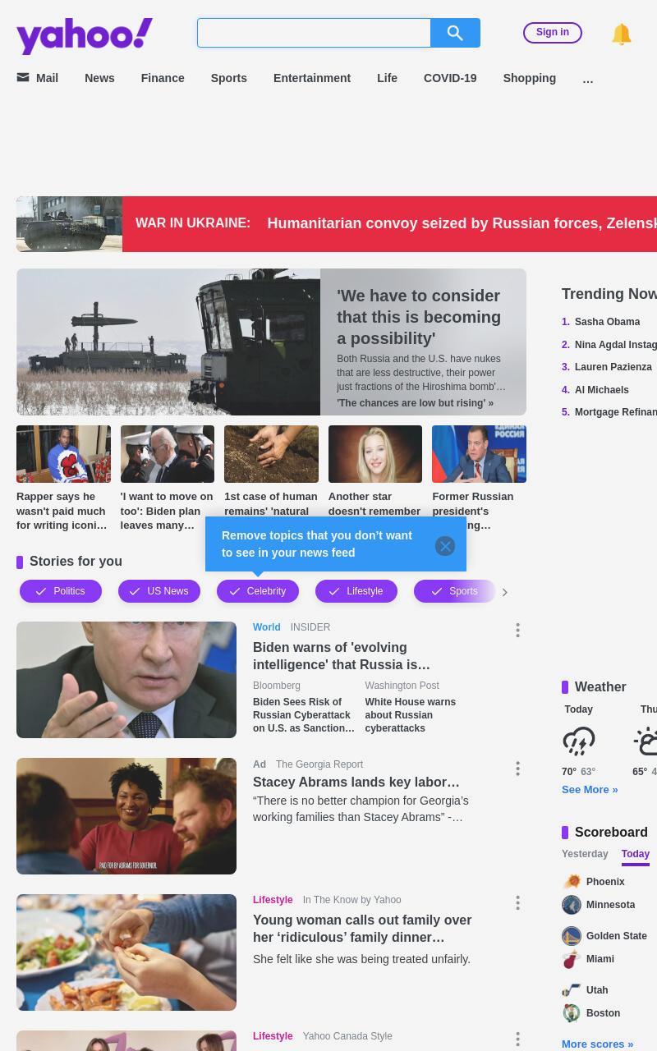Open Washington Post White House warns article
This screenshot has height=1051, width=657.
click(411, 715)
